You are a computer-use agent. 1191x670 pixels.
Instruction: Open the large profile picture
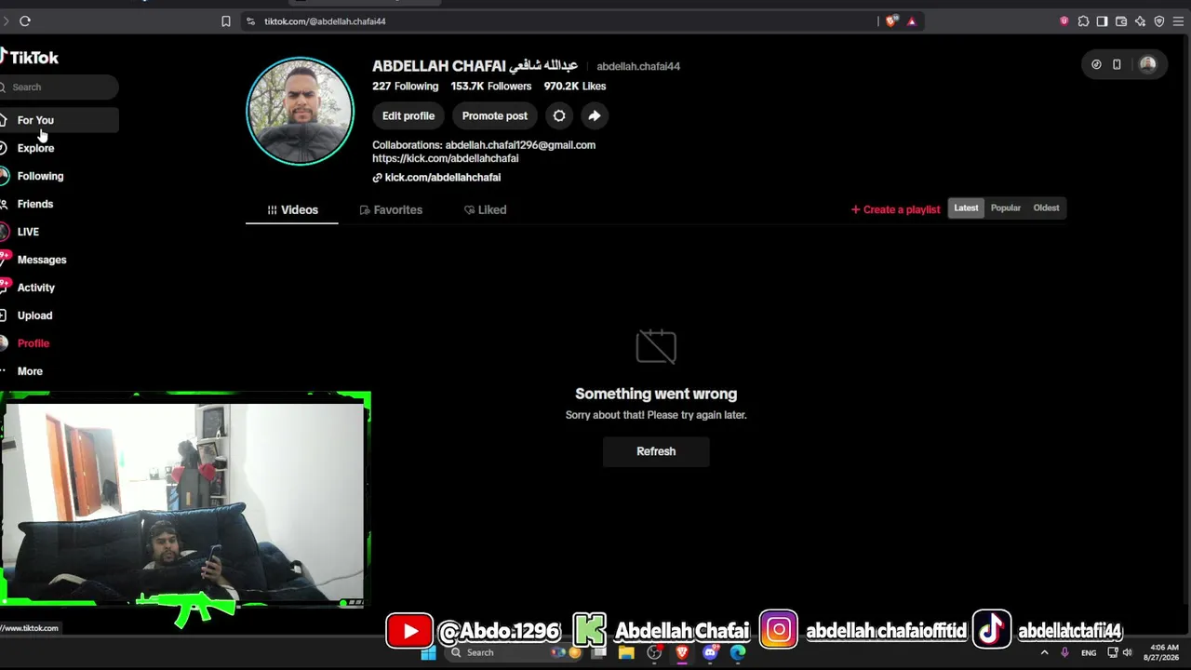(x=300, y=111)
